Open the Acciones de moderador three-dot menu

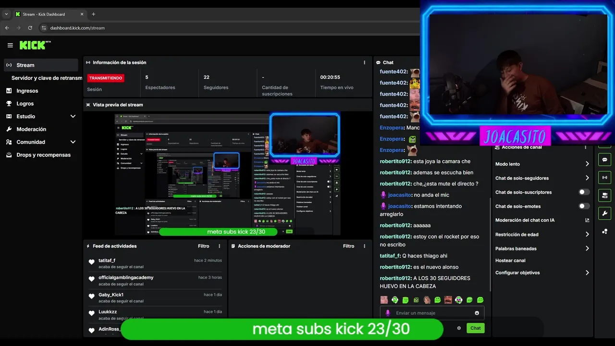(364, 246)
